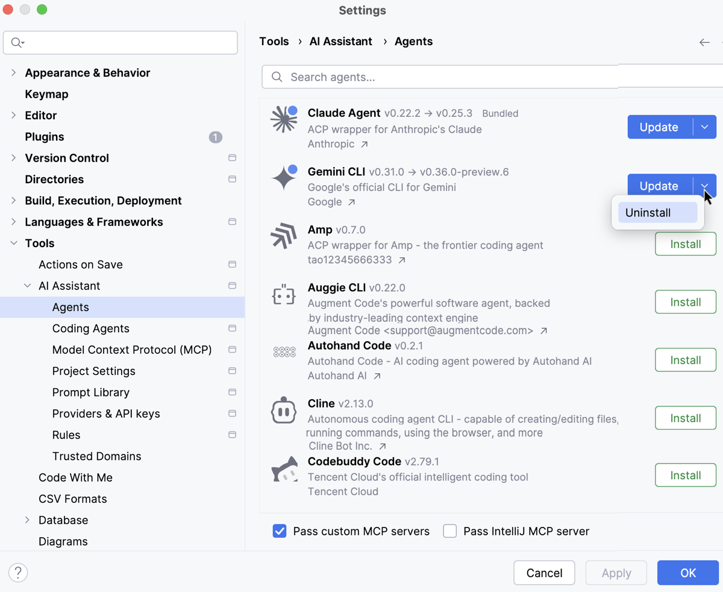This screenshot has height=592, width=723.
Task: Install the Amp agent
Action: (x=685, y=244)
